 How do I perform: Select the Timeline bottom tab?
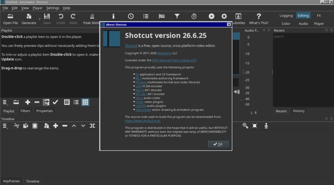(x=33, y=181)
